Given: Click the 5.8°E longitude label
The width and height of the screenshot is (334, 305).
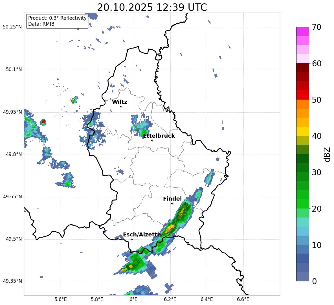Looking at the screenshot, I should coord(97,299).
